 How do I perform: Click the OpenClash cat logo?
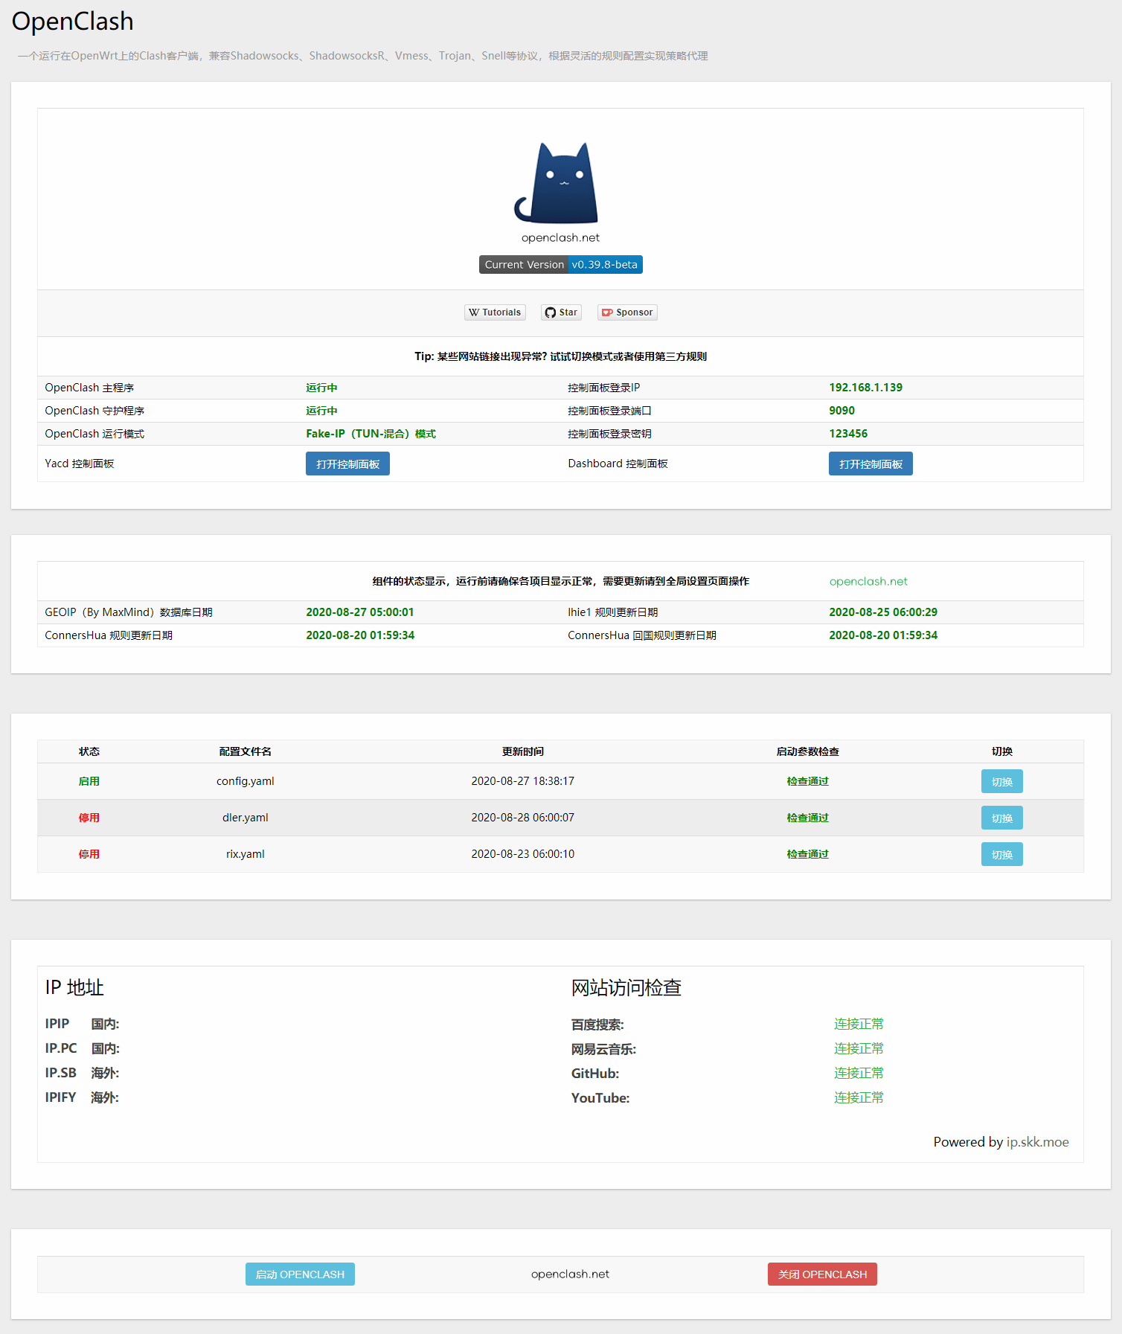pyautogui.click(x=560, y=182)
